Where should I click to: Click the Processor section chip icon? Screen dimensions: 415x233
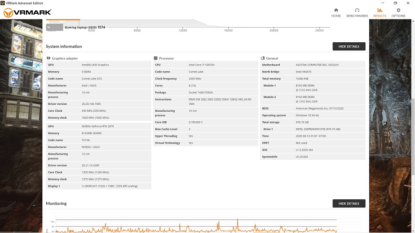point(156,58)
